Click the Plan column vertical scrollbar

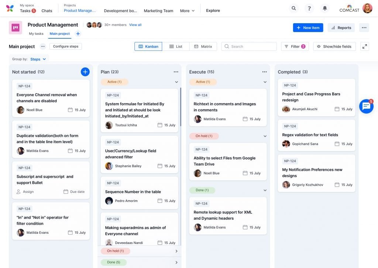(x=181, y=107)
